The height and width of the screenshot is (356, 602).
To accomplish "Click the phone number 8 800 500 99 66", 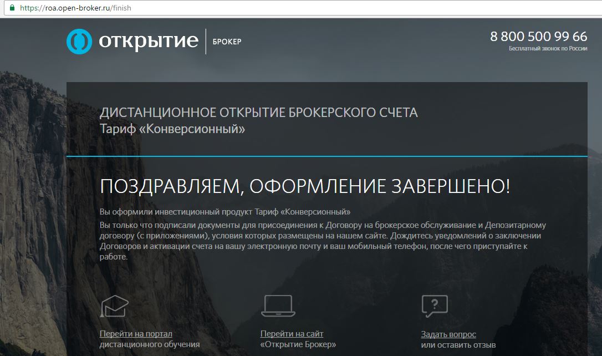I will pyautogui.click(x=538, y=37).
